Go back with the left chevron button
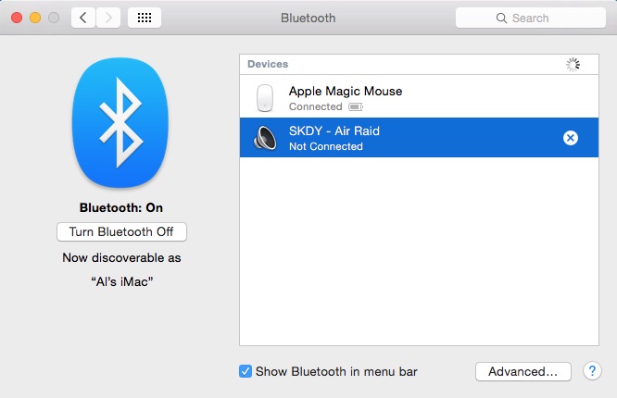The width and height of the screenshot is (617, 398). pyautogui.click(x=83, y=18)
